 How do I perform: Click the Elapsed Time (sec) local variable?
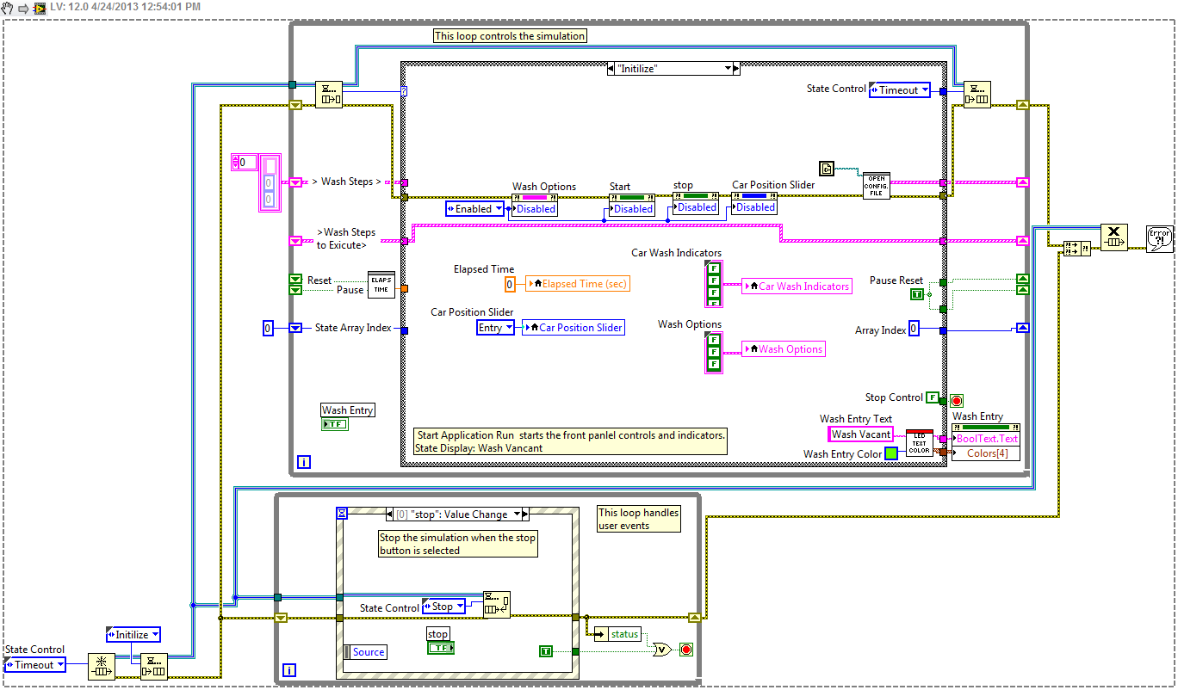tap(578, 284)
